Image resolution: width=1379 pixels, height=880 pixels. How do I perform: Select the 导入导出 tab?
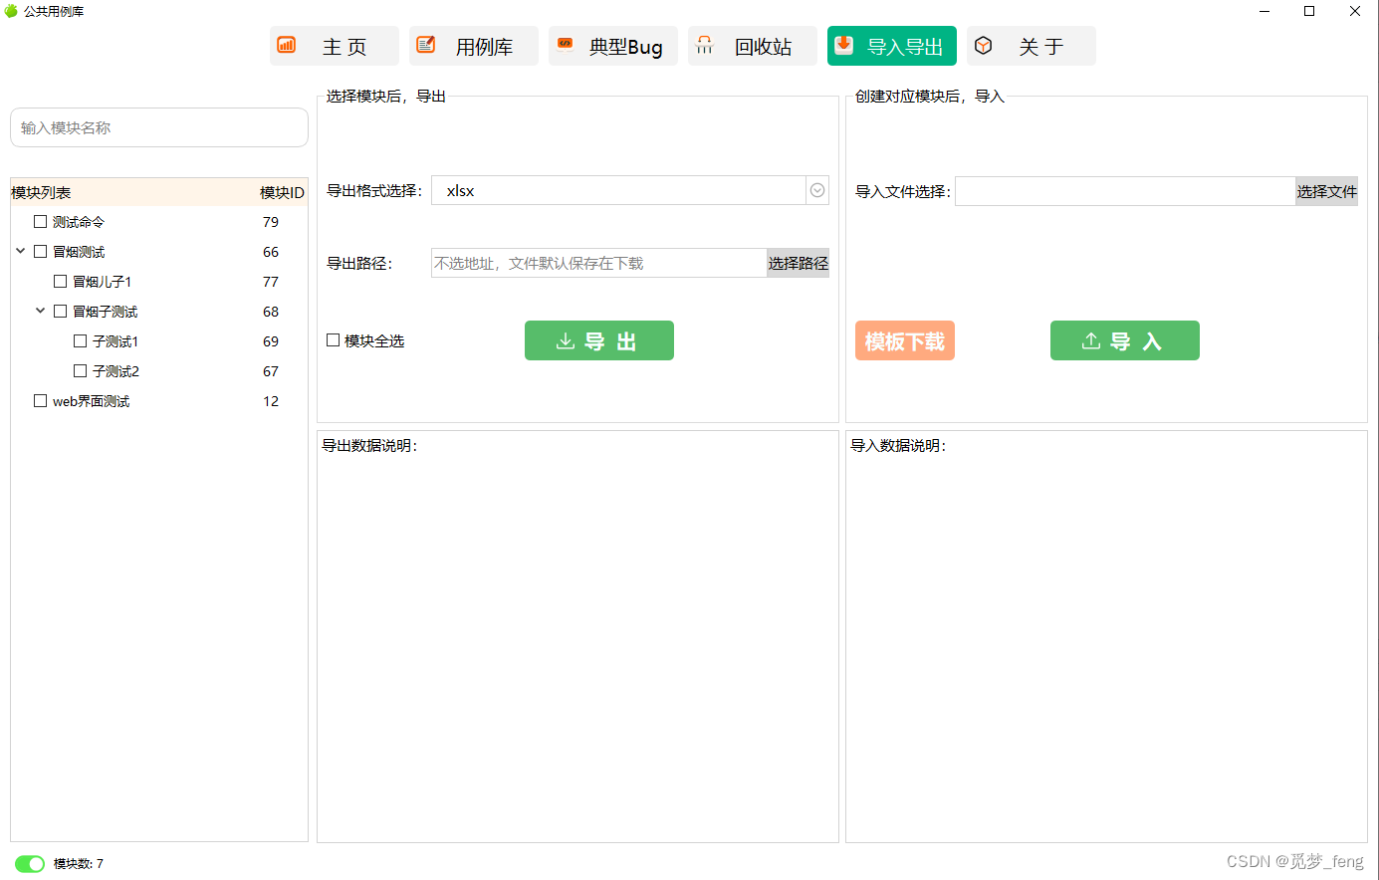pyautogui.click(x=892, y=46)
